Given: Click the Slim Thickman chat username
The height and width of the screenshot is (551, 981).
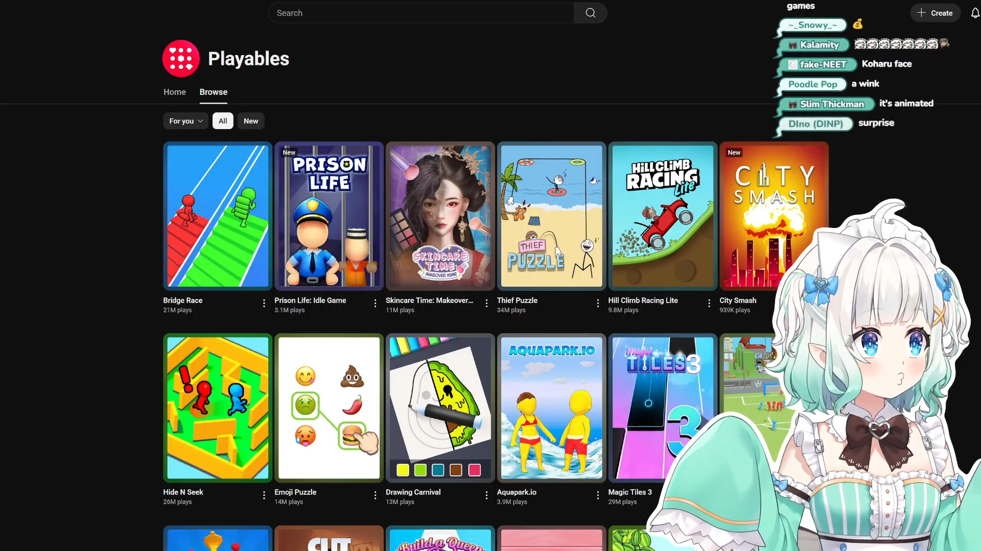Looking at the screenshot, I should click(832, 105).
